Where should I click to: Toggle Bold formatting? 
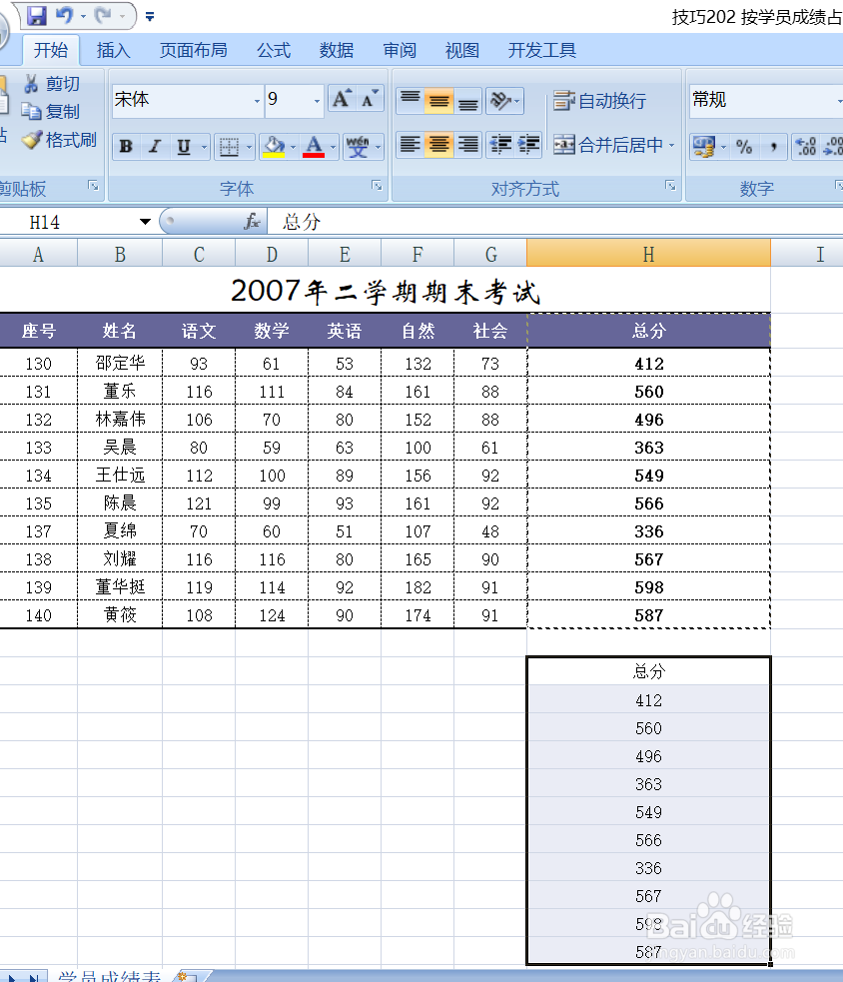[126, 147]
